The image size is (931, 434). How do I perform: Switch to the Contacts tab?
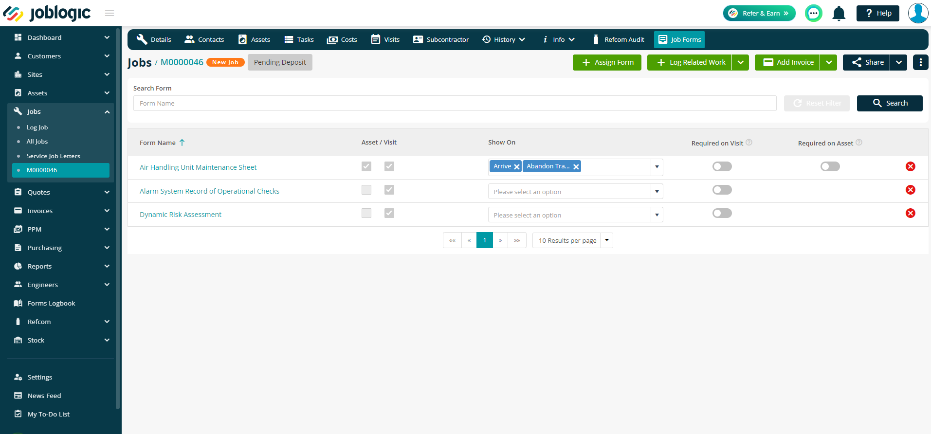(204, 39)
